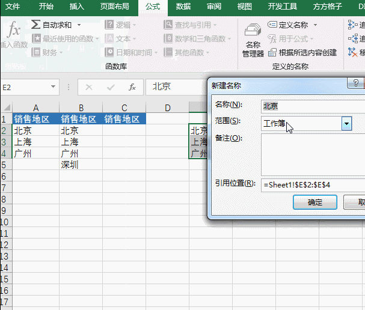Open Use in Formula (用于公式) menu

coord(290,38)
